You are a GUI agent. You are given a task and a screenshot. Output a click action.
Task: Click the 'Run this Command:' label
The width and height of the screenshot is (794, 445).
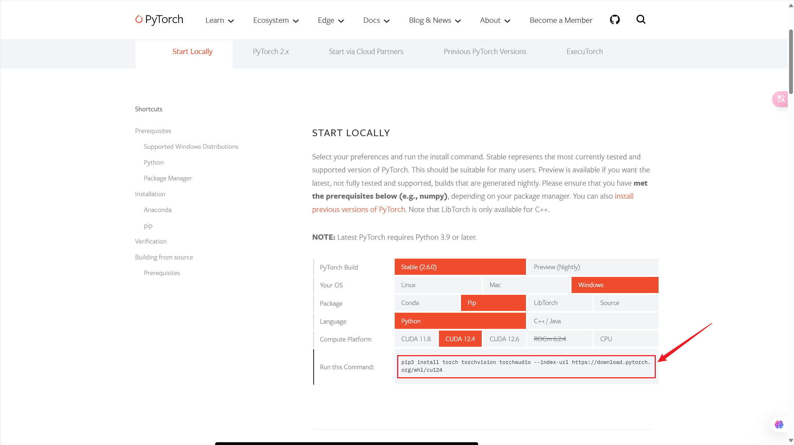(347, 367)
